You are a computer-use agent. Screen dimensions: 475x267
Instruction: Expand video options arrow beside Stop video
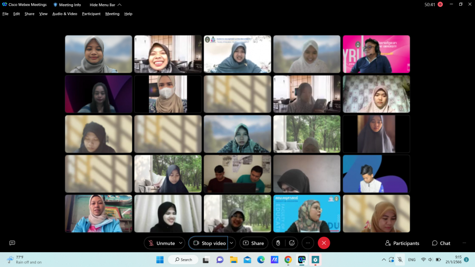pyautogui.click(x=231, y=243)
